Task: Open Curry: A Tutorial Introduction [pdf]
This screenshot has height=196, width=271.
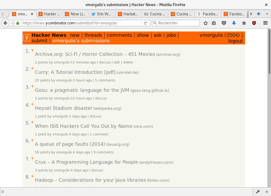Action: [x=75, y=72]
